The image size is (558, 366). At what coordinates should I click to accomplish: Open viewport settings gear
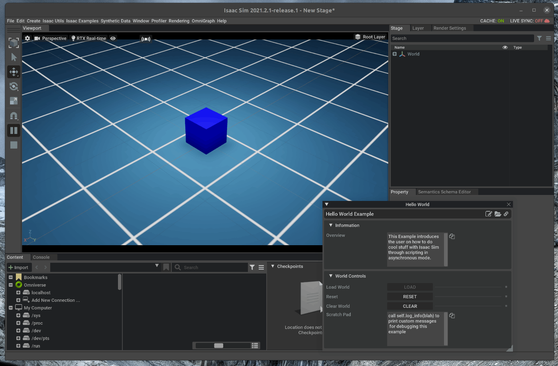[x=28, y=38]
